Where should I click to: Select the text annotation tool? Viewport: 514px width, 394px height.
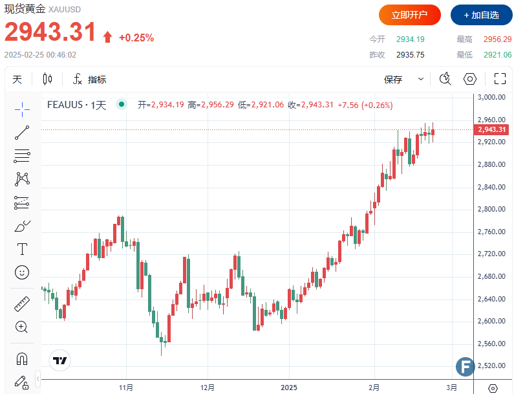tap(22, 249)
